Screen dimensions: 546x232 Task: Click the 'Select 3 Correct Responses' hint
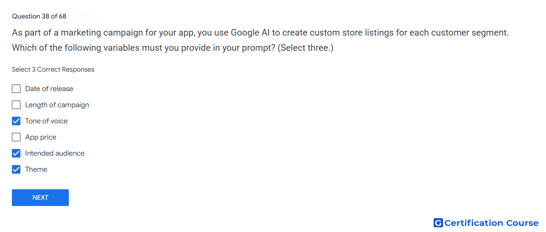pyautogui.click(x=53, y=70)
